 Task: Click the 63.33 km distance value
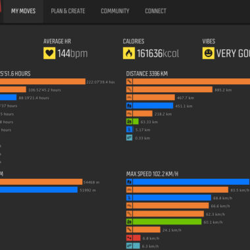click(x=149, y=122)
